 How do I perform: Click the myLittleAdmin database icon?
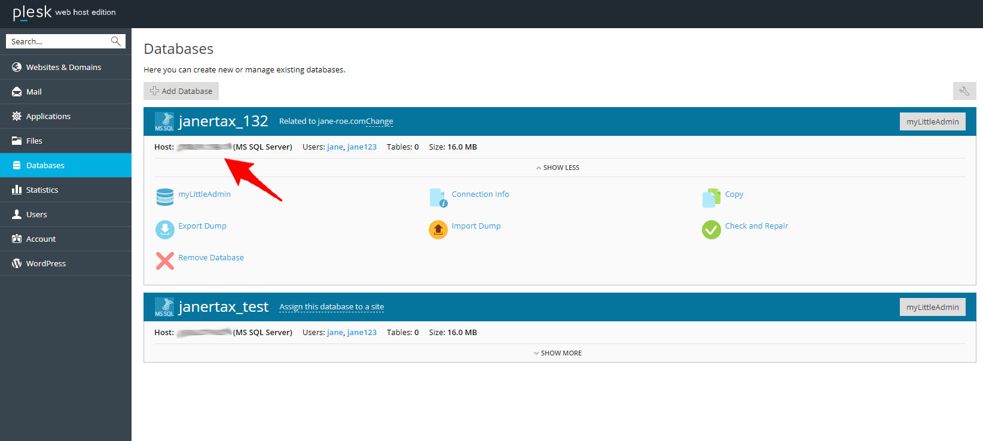click(x=164, y=197)
